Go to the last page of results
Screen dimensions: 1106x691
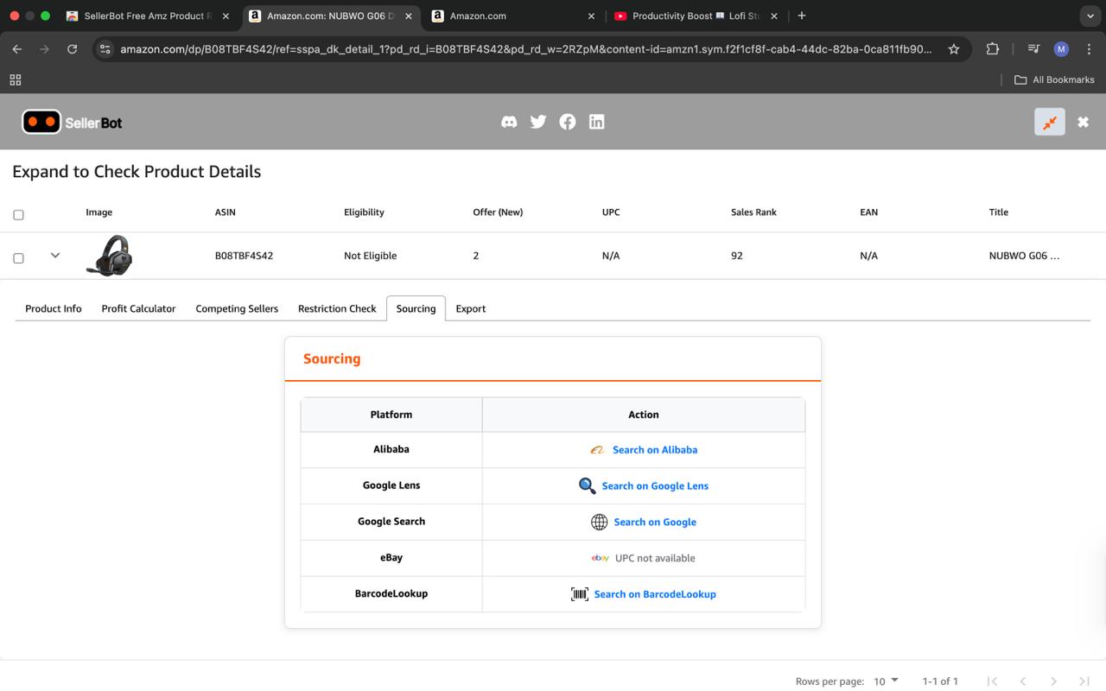pos(1084,681)
